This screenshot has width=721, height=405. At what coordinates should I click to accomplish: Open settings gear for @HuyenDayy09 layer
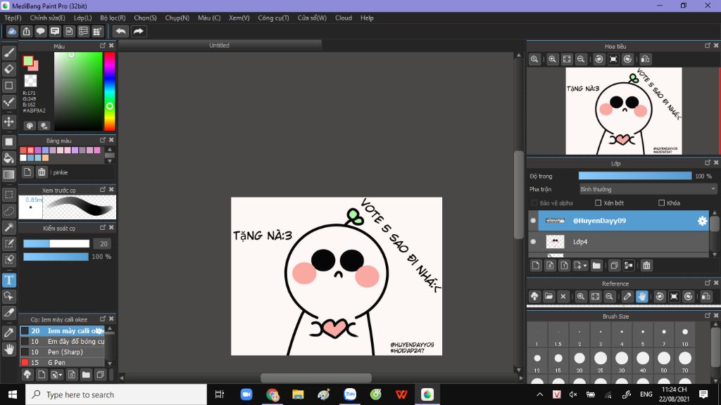702,221
